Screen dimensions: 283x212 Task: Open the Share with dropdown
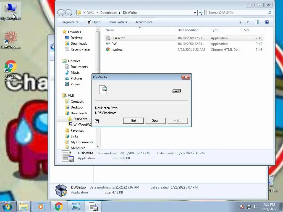point(118,22)
